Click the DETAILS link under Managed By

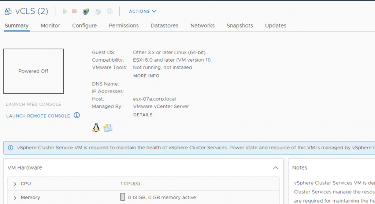143,115
